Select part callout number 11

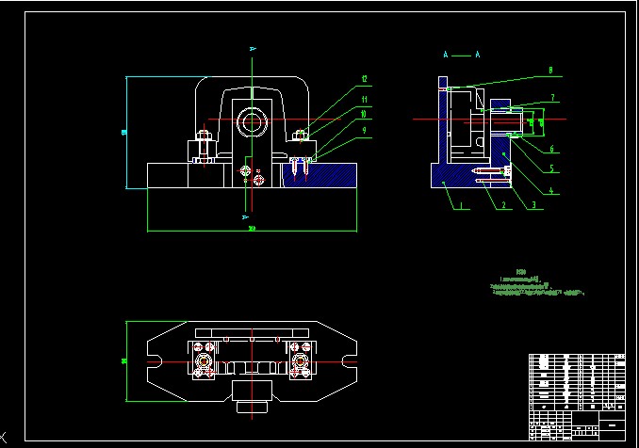coord(364,100)
